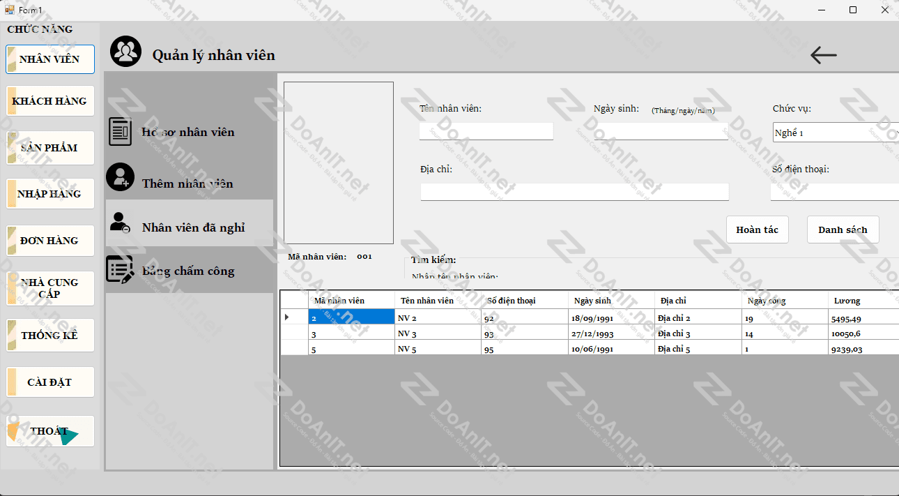The width and height of the screenshot is (899, 496).
Task: Open the NHÂN VIÊN section
Action: pyautogui.click(x=50, y=59)
